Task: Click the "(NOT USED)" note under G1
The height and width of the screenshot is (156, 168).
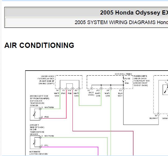Action: (x=91, y=94)
